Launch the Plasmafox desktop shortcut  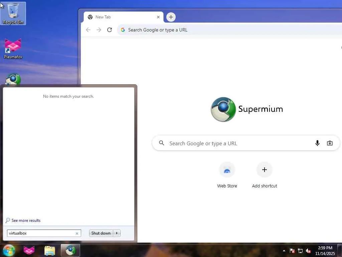click(13, 49)
